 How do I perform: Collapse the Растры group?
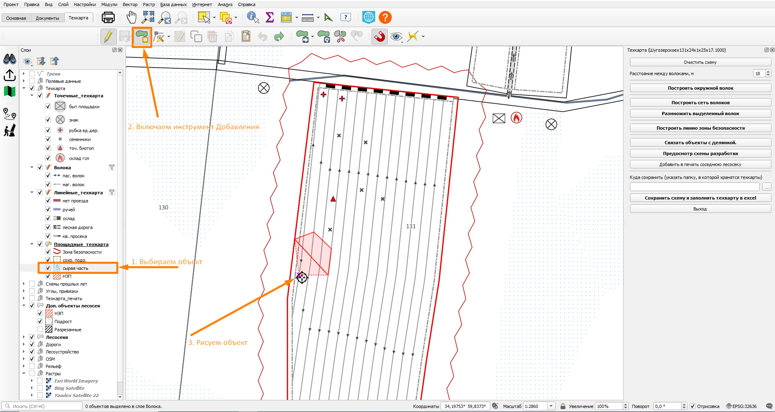pyautogui.click(x=24, y=373)
